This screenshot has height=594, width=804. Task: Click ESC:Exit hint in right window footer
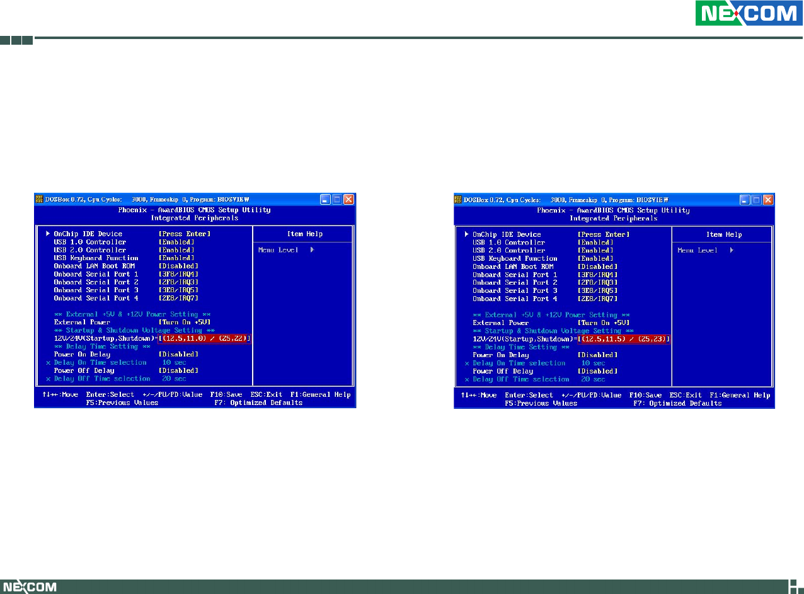coord(686,396)
